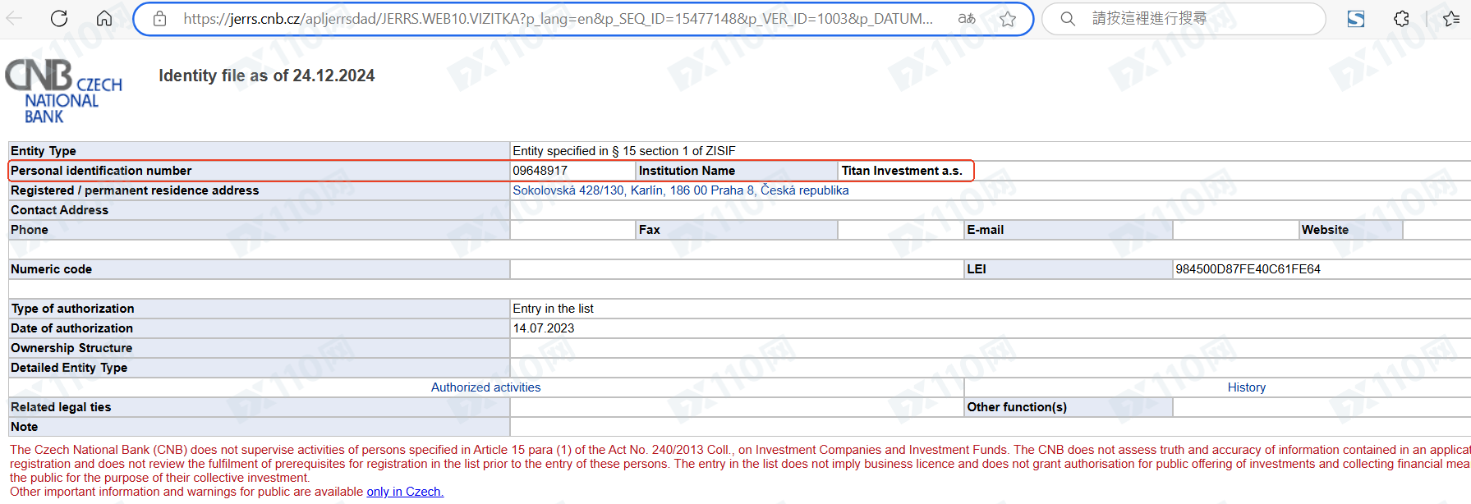Open the translate page icon in address bar
Viewport: 1471px width, 504px height.
coord(967,18)
